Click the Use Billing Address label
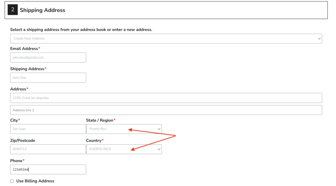The height and width of the screenshot is (186, 336). click(x=35, y=181)
